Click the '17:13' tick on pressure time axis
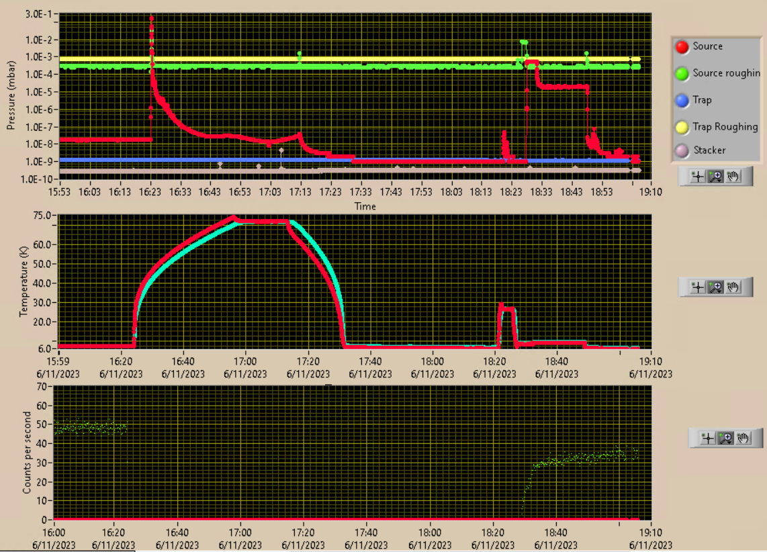767x552 pixels. (x=300, y=192)
